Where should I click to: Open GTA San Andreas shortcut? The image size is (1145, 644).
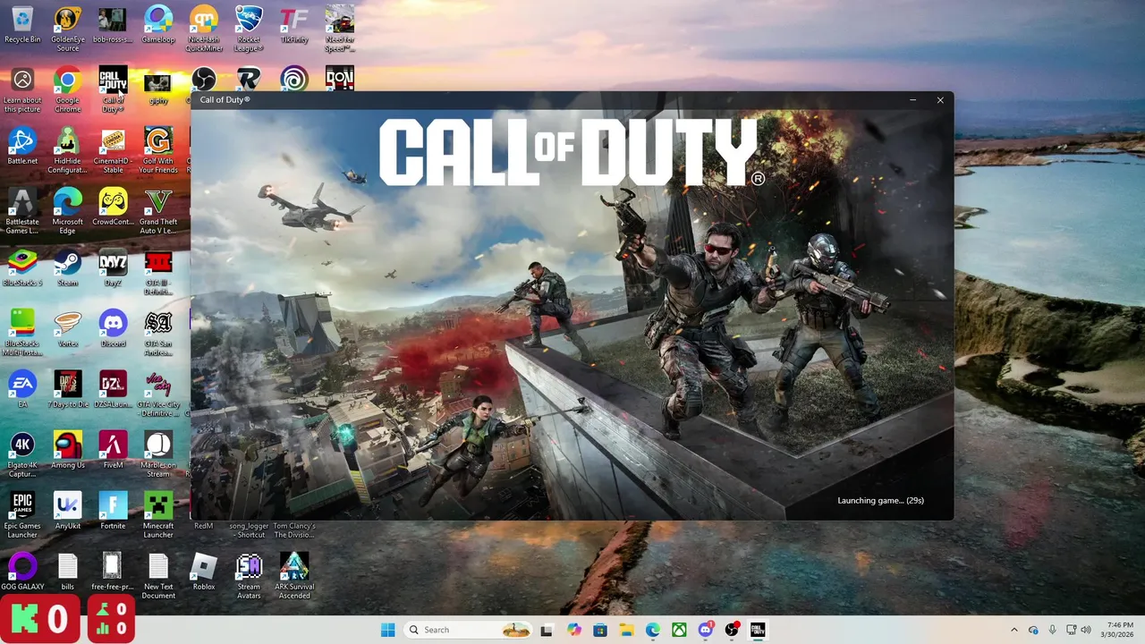pos(158,333)
